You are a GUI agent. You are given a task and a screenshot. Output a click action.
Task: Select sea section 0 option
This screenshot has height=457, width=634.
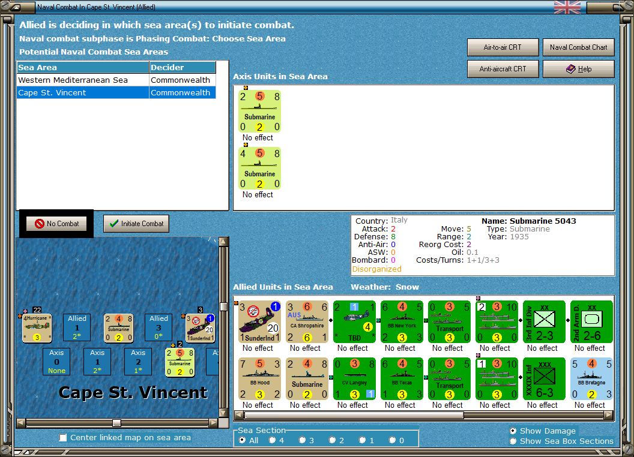pos(392,440)
